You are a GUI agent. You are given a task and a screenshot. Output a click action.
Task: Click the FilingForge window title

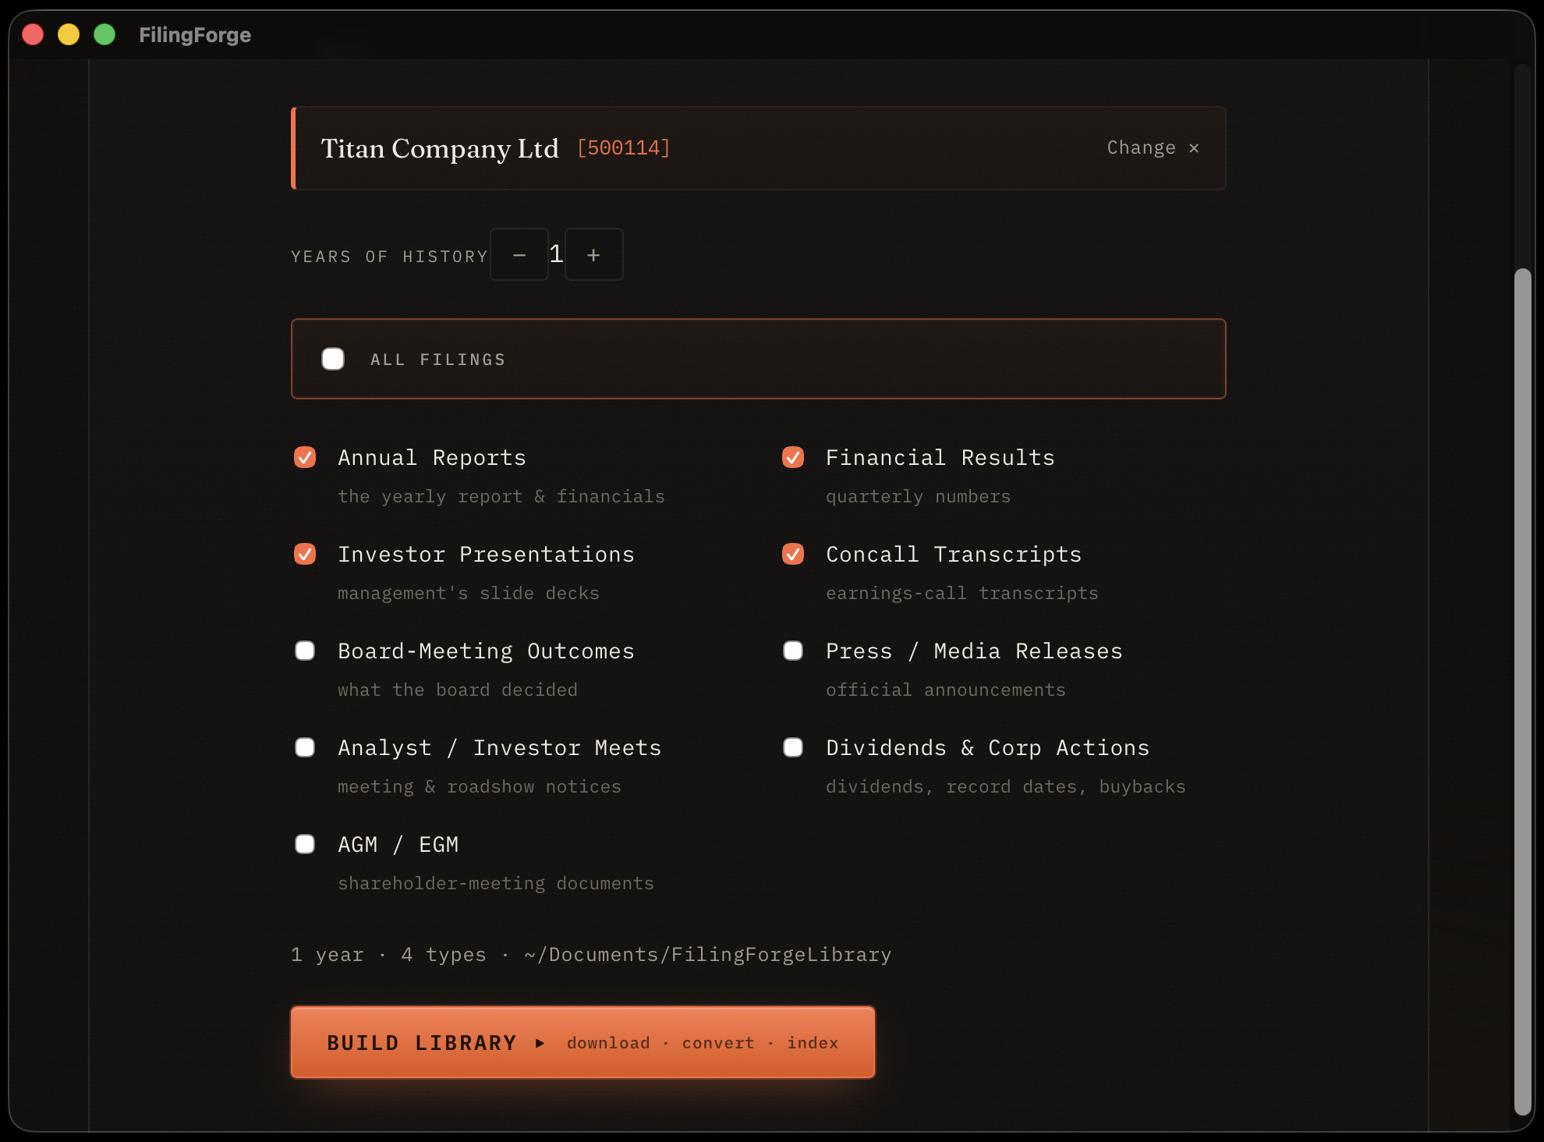195,35
